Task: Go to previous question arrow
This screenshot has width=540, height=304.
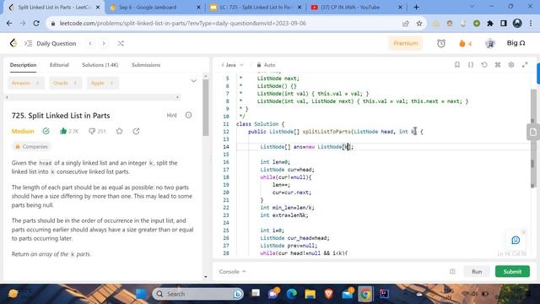Action: point(90,43)
